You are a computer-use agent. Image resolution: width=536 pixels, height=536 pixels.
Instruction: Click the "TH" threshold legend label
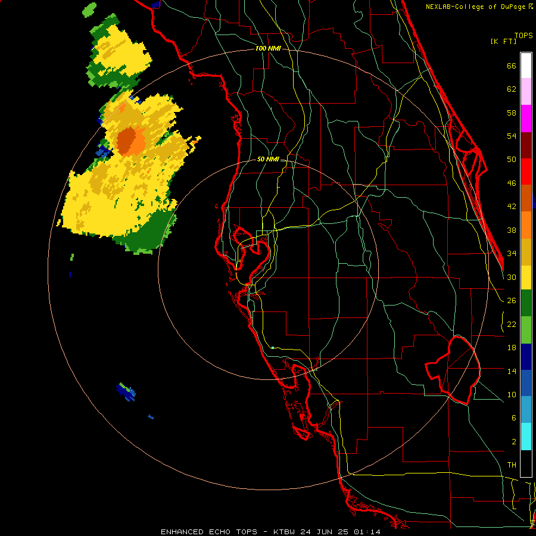[x=512, y=465]
